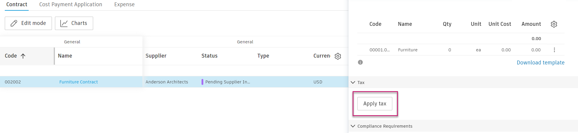Sort by Code using the arrow icon

point(23,56)
